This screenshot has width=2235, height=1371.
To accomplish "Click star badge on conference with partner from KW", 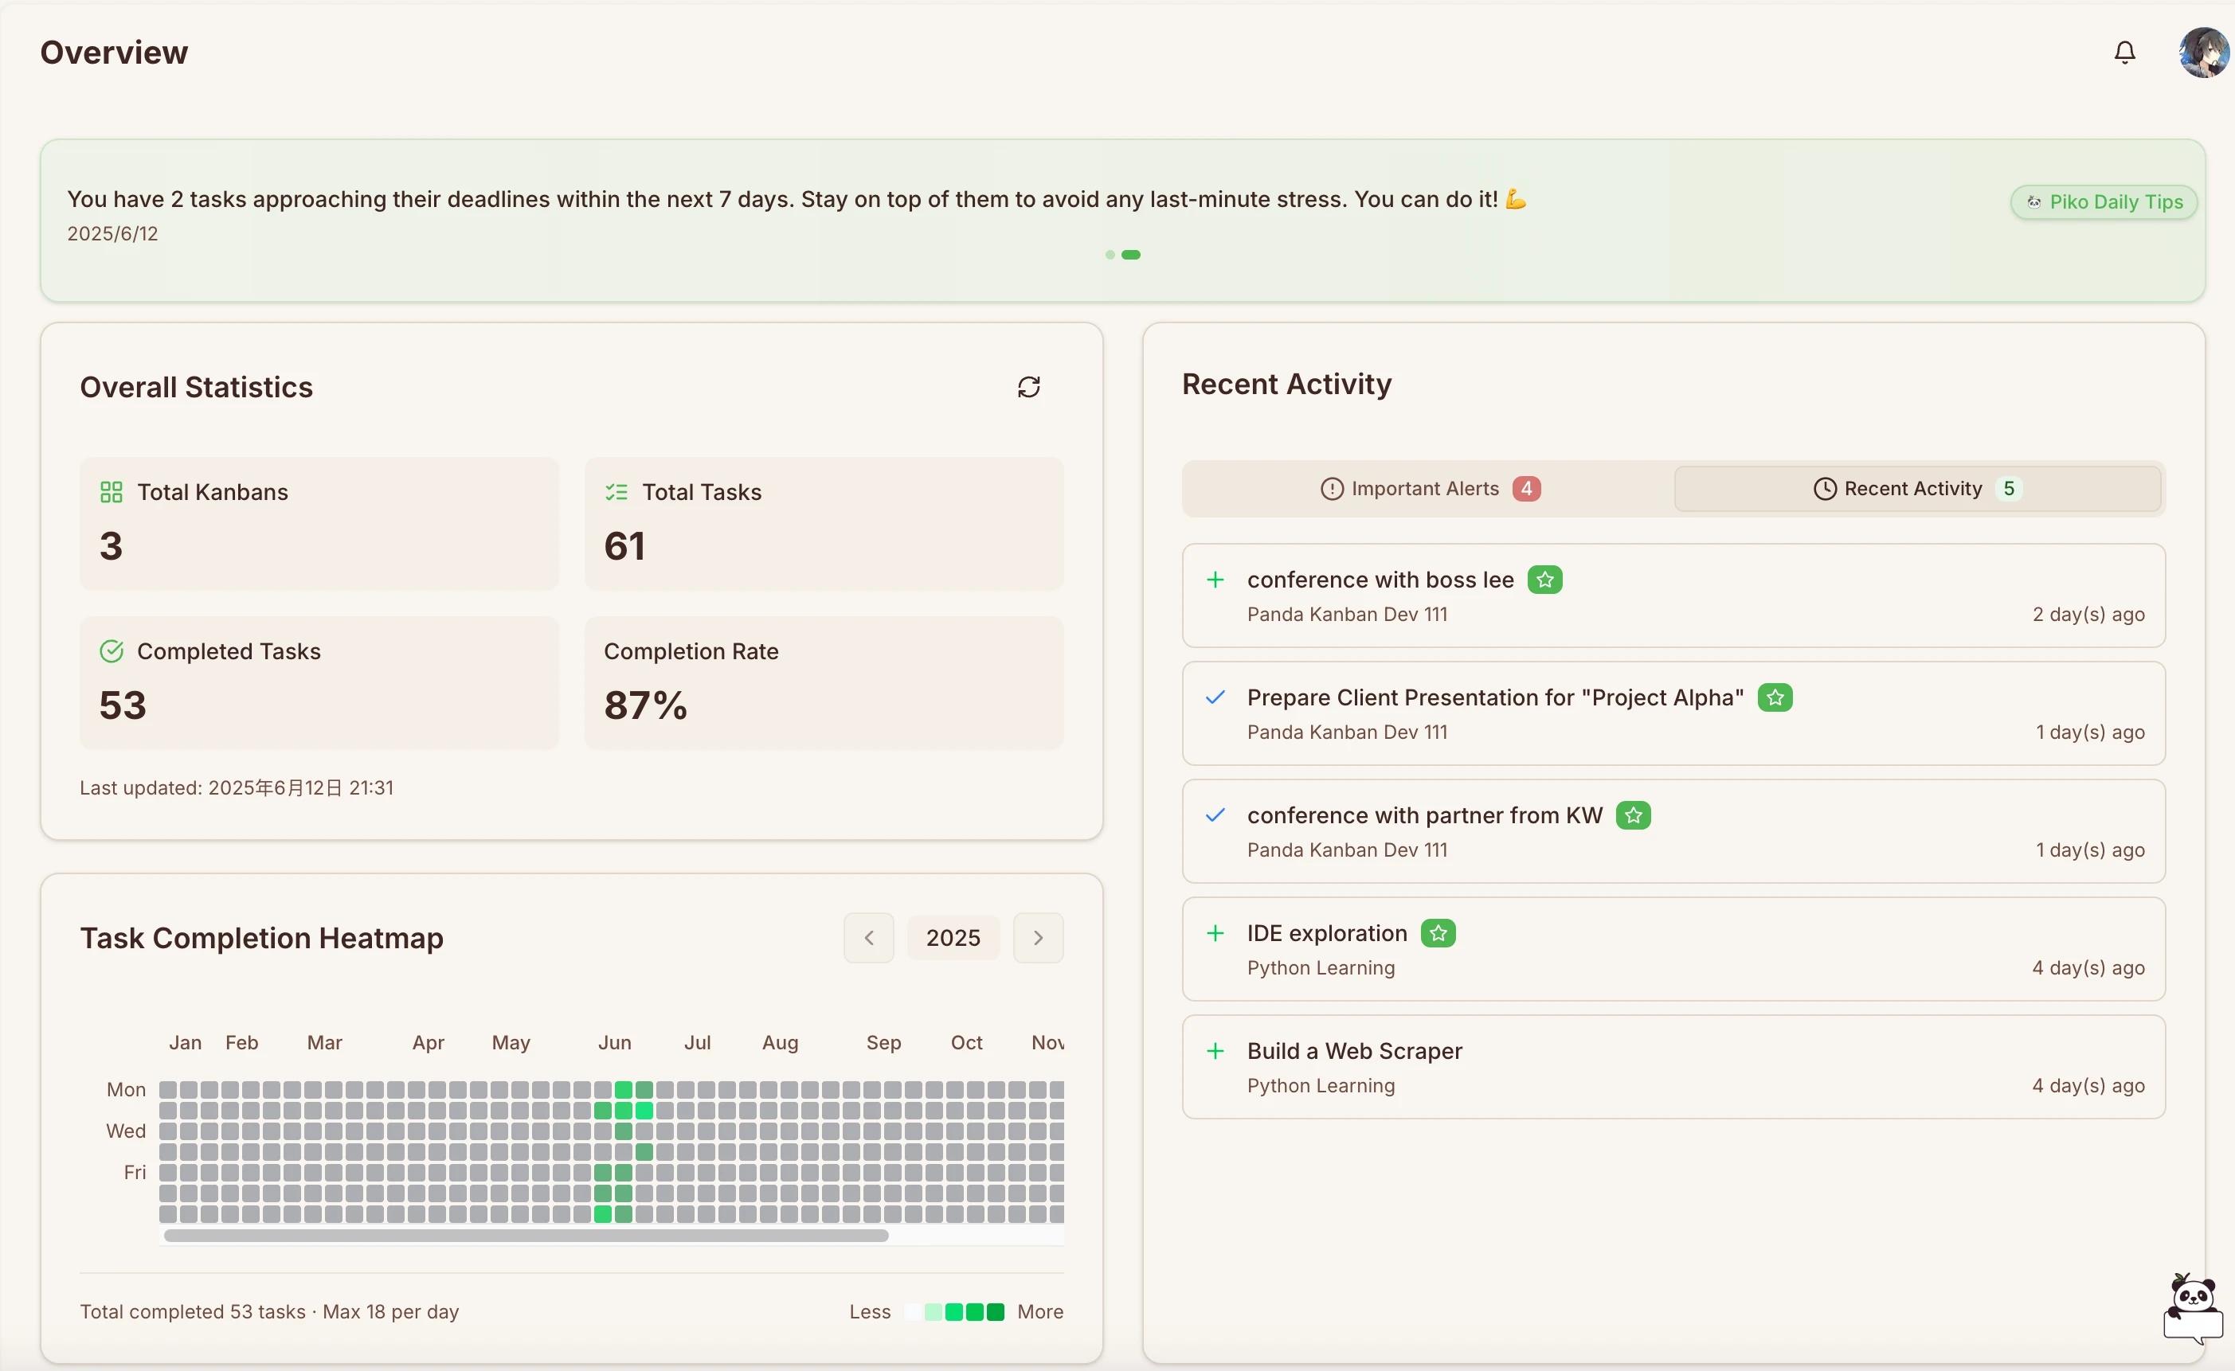I will pos(1634,815).
